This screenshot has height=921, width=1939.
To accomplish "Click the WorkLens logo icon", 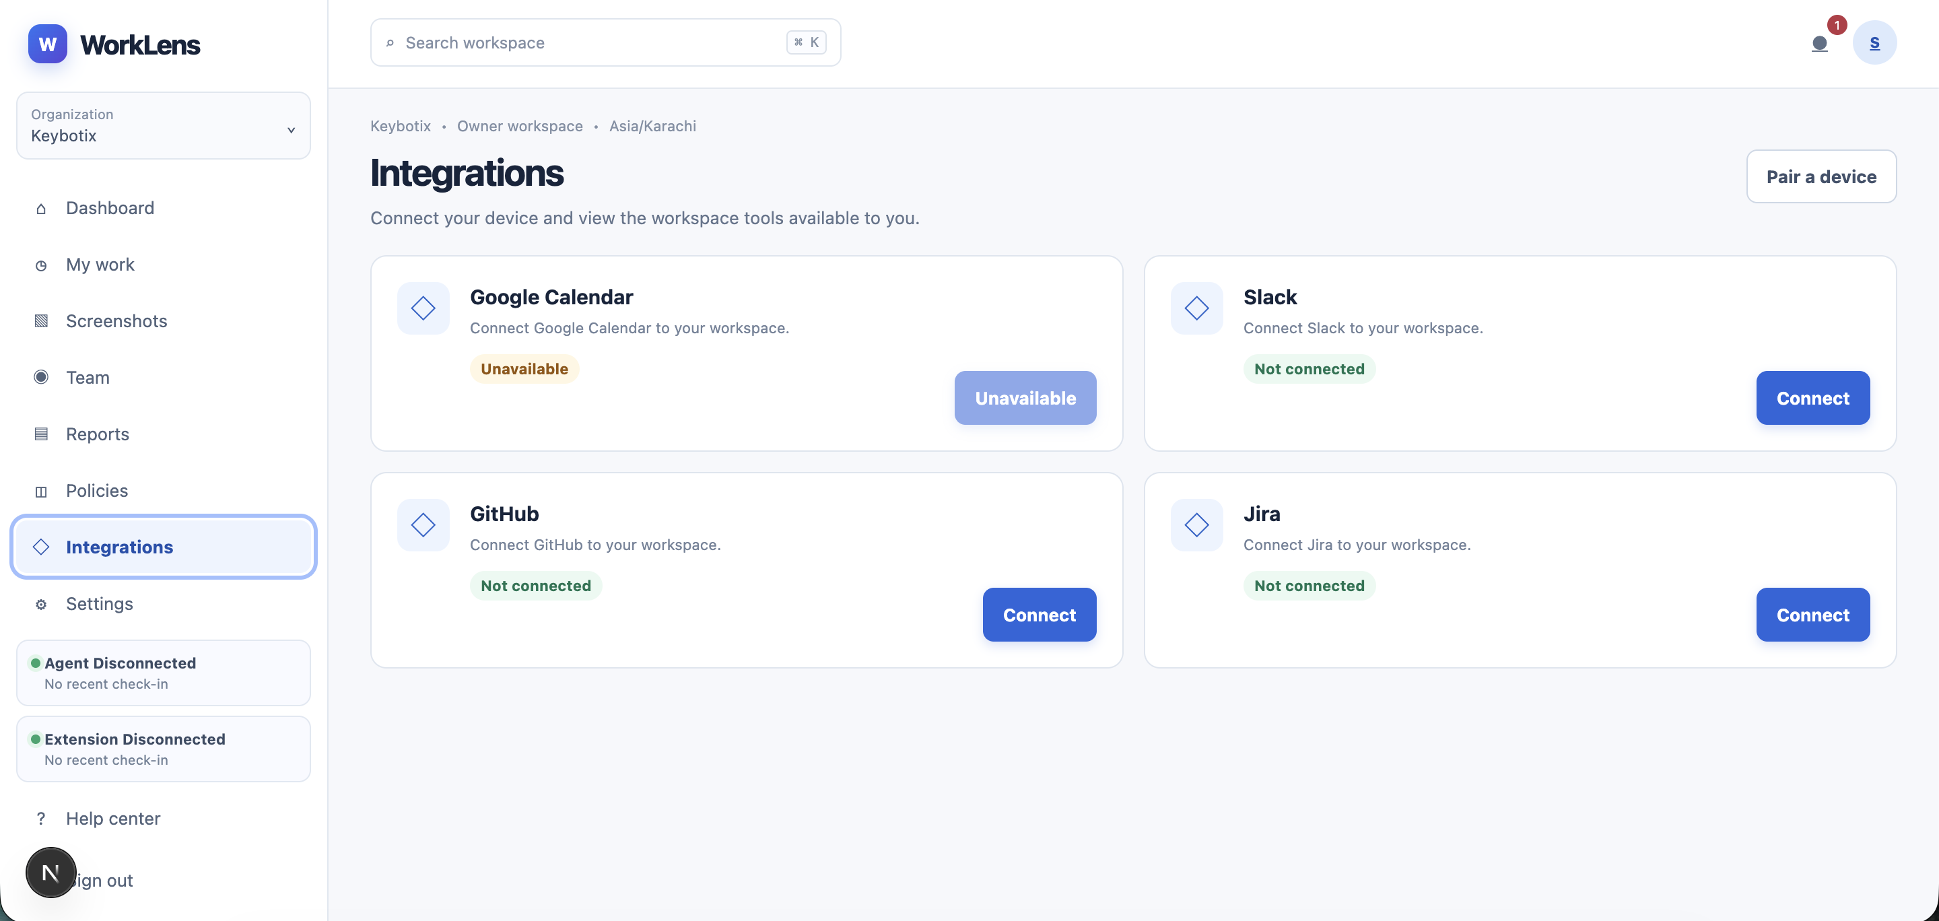I will (x=47, y=44).
